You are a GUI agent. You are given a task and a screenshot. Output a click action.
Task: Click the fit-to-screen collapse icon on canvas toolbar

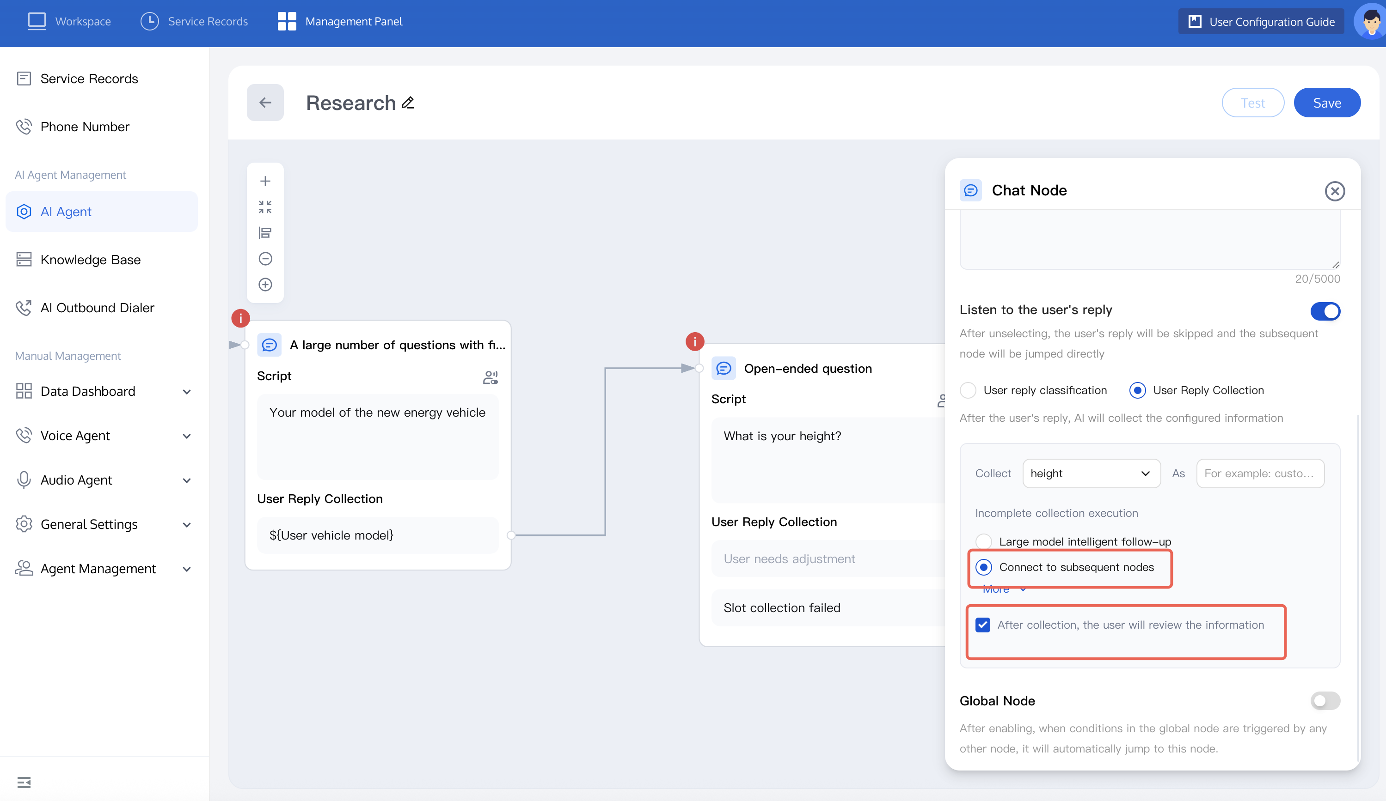(x=265, y=207)
